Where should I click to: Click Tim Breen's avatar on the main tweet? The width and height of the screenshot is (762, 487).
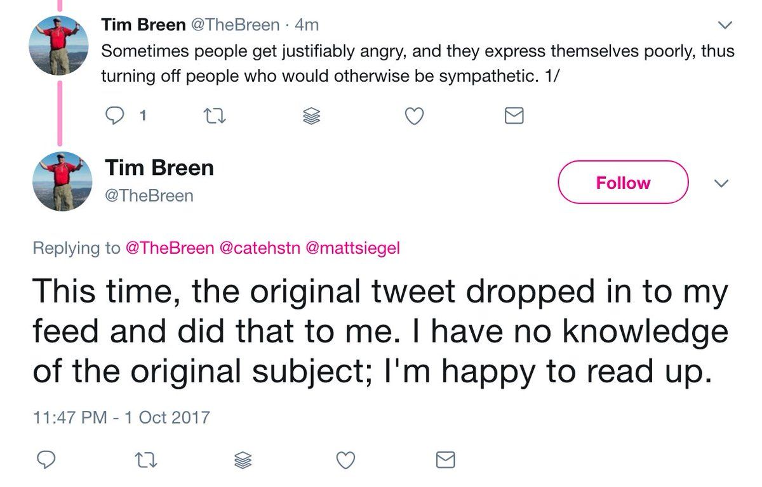click(62, 181)
